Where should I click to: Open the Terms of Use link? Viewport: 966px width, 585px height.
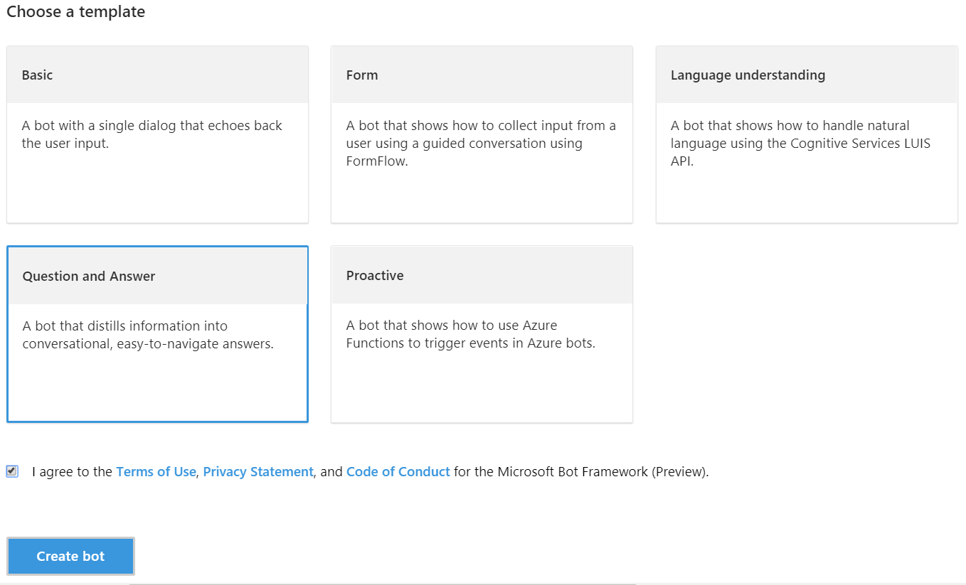pos(156,471)
